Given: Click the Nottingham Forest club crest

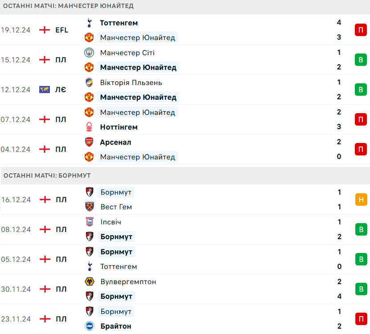Looking at the screenshot, I should click(x=89, y=127).
